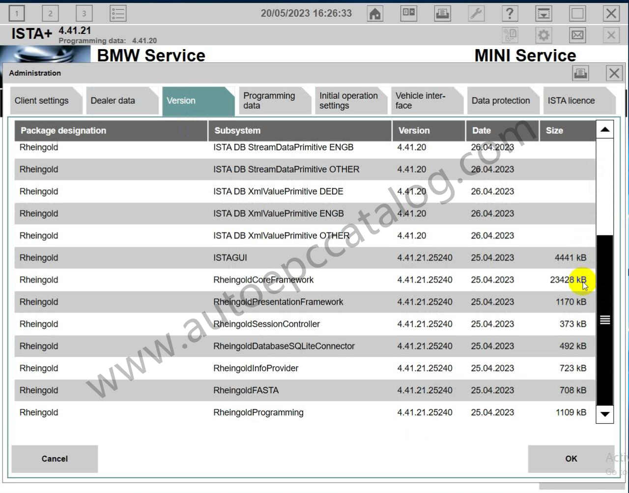
Task: Click the maximize square icon in top bar
Action: tap(577, 13)
